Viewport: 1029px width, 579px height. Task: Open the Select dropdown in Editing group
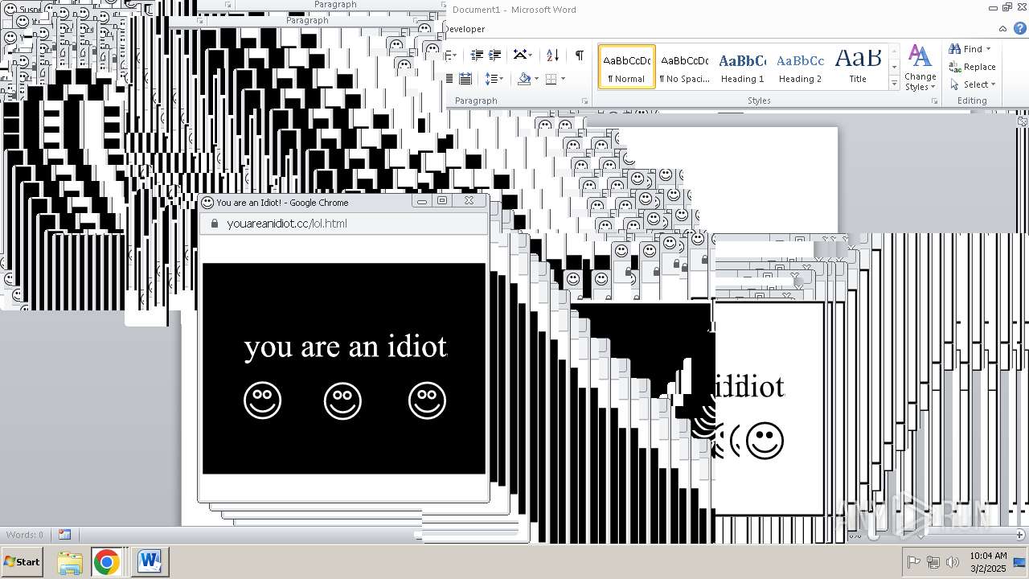coord(973,84)
